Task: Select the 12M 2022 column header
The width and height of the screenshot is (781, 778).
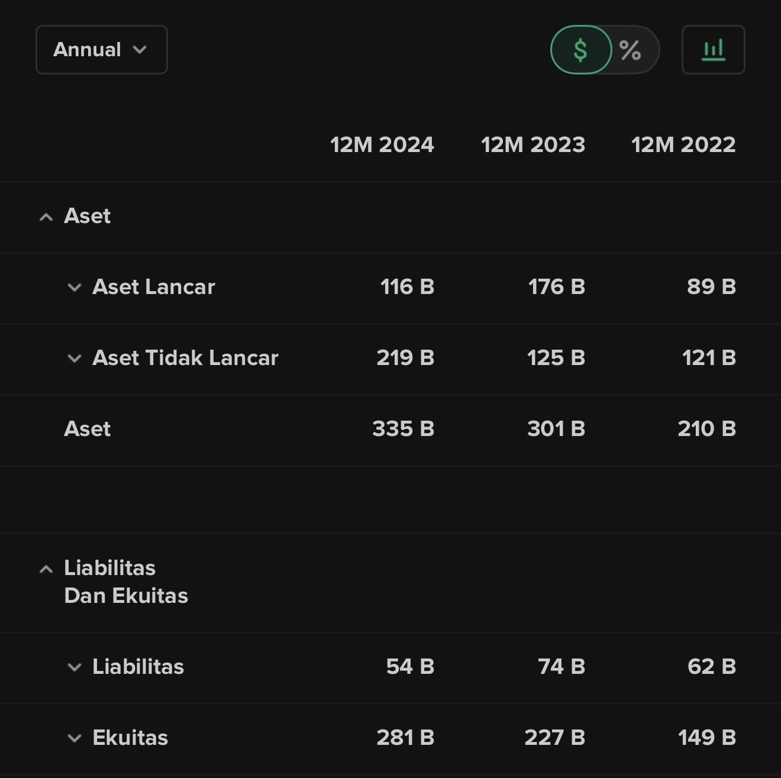Action: tap(683, 145)
